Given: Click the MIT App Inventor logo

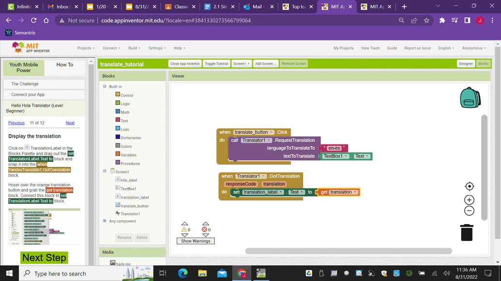Looking at the screenshot, I should 31,48.
